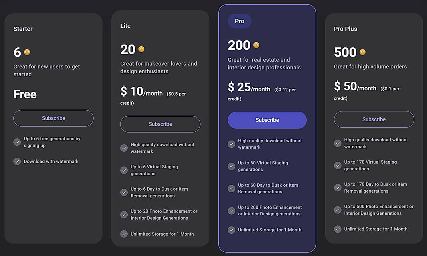The width and height of the screenshot is (427, 256).
Task: Subscribe to the highlighted Pro plan
Action: coord(267,120)
